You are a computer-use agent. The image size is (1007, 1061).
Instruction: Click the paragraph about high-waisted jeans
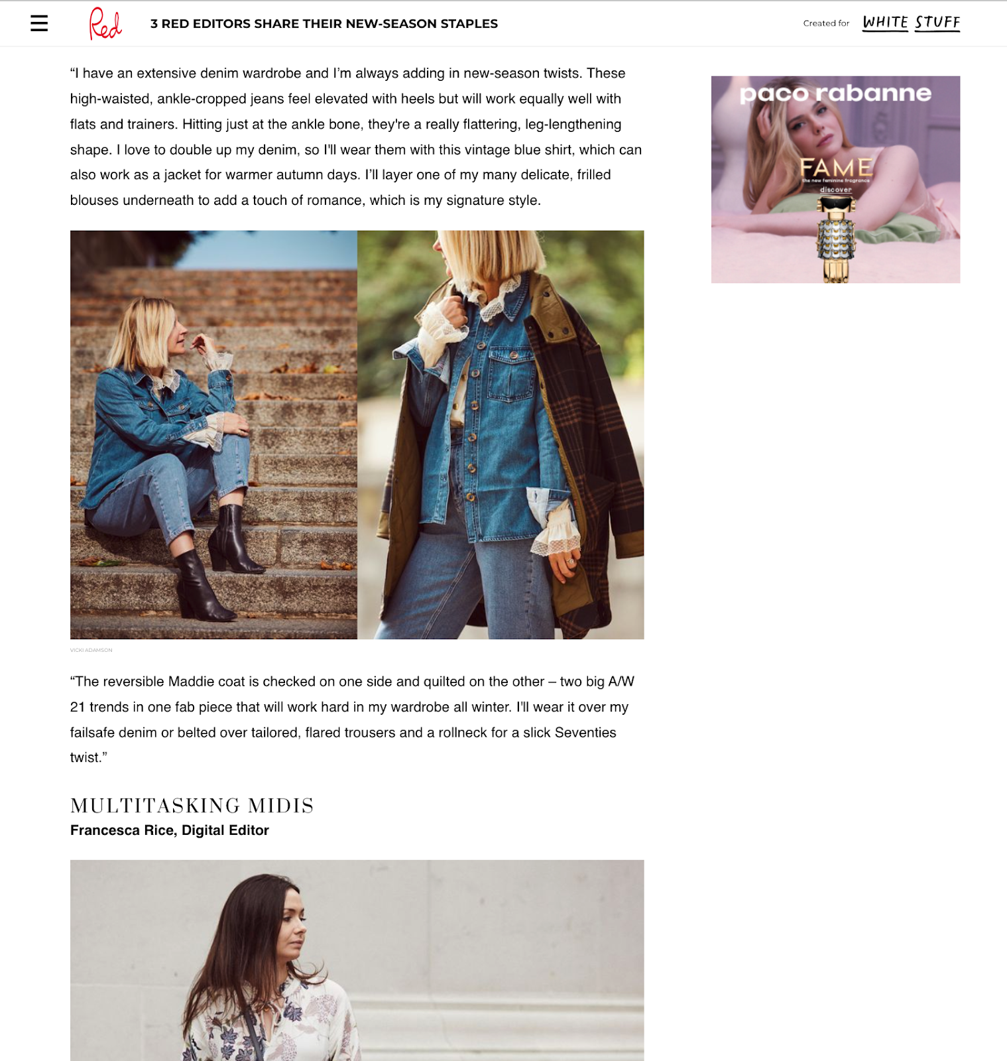[356, 137]
